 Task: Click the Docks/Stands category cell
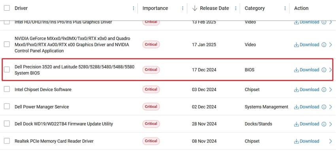coord(259,124)
